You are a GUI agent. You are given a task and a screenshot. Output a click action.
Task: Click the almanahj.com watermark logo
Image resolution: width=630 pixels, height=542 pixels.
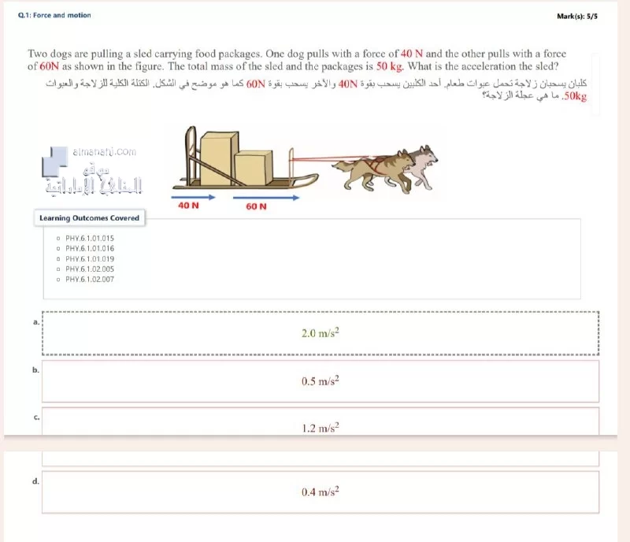[x=92, y=170]
